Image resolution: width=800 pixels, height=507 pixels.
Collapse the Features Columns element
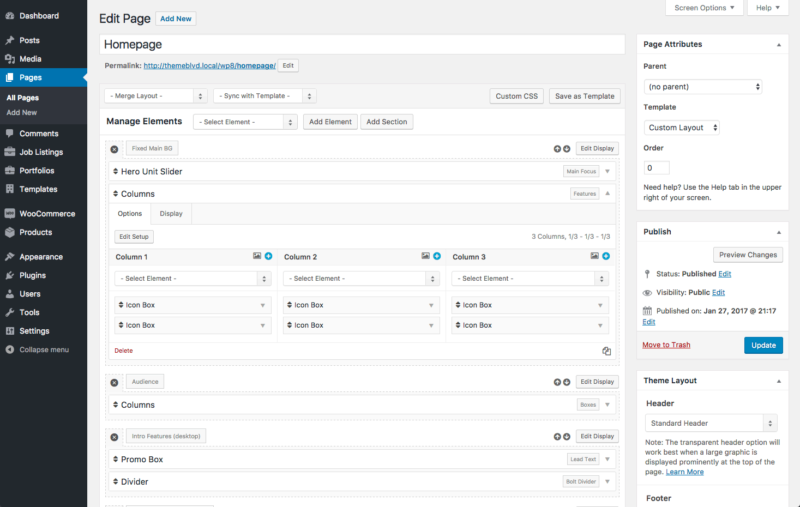607,194
